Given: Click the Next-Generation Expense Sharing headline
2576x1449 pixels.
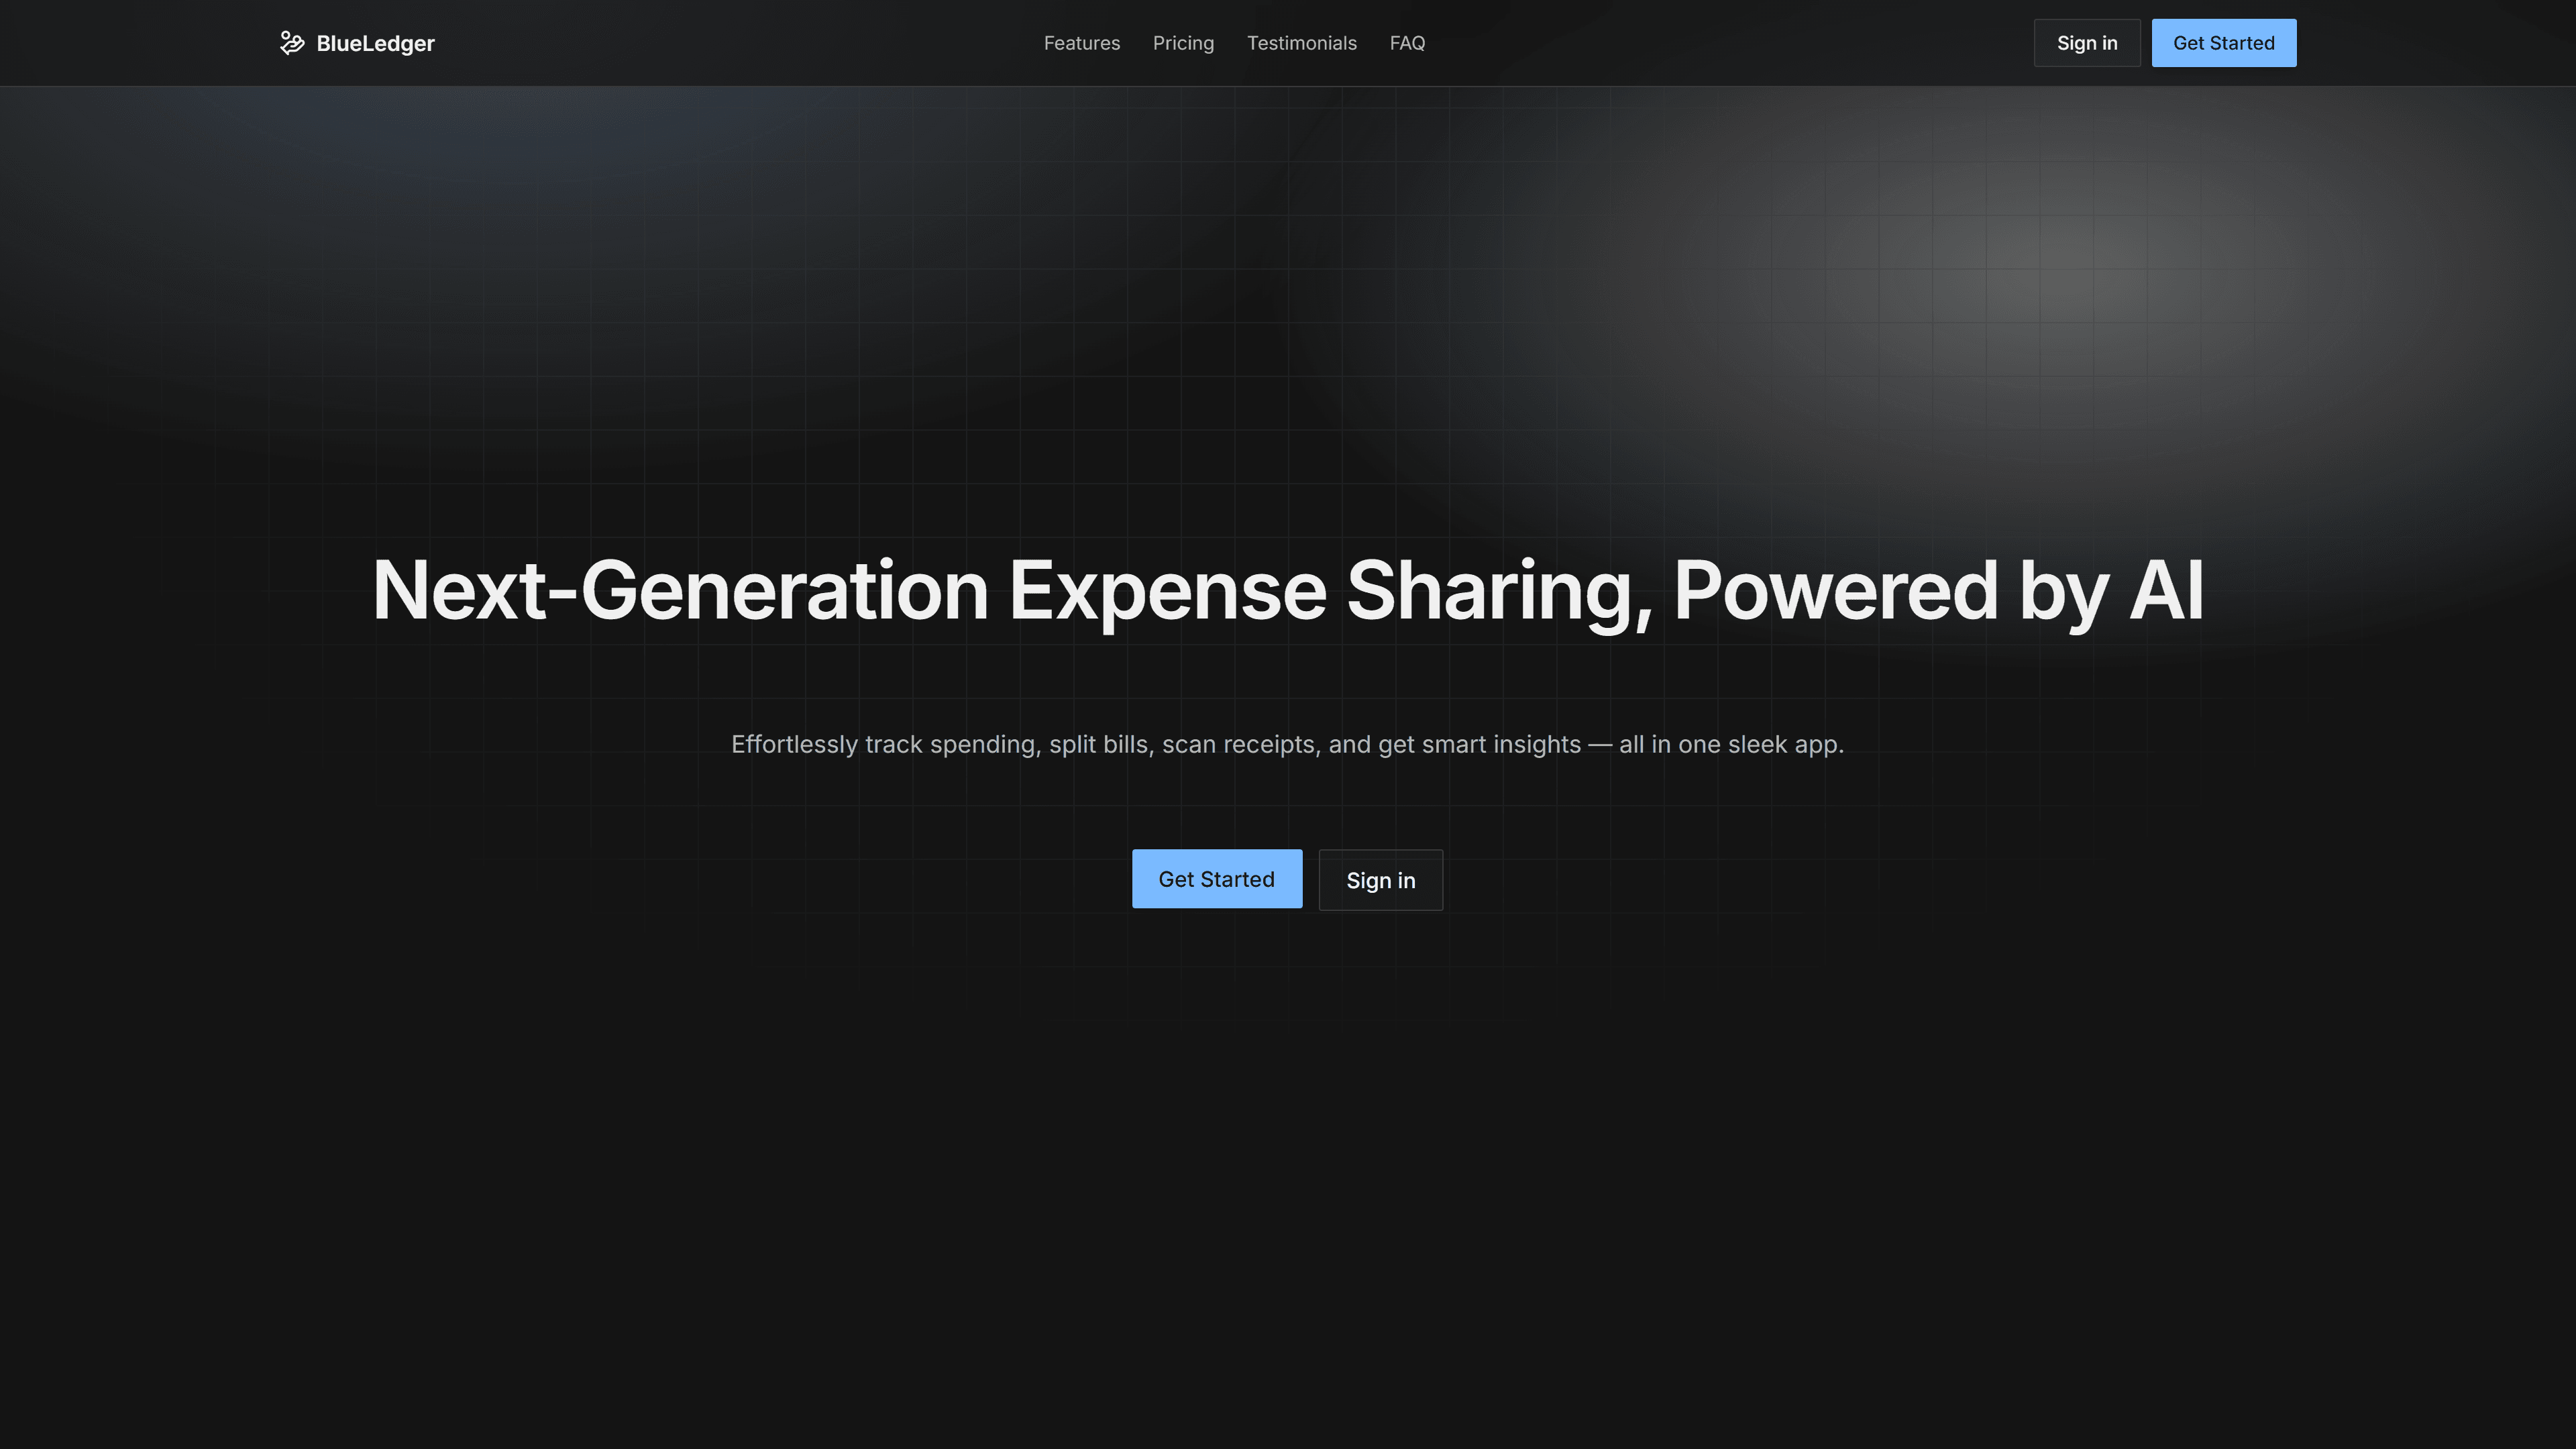Looking at the screenshot, I should point(1287,591).
